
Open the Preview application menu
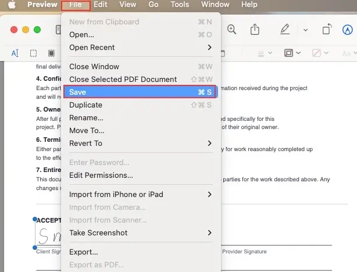(42, 4)
